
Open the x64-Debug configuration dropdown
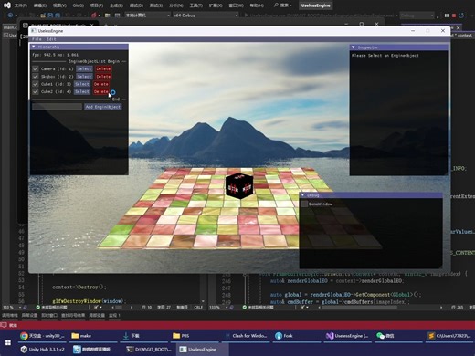206,16
